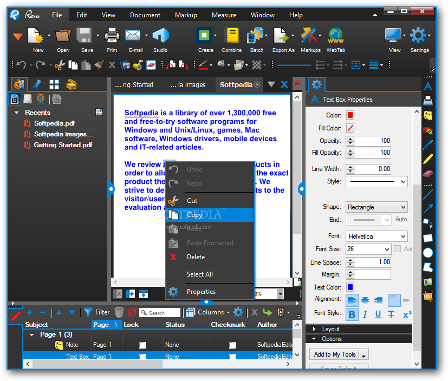Open the Font Size dropdown showing 26
Image resolution: width=448 pixels, height=381 pixels.
coord(368,249)
